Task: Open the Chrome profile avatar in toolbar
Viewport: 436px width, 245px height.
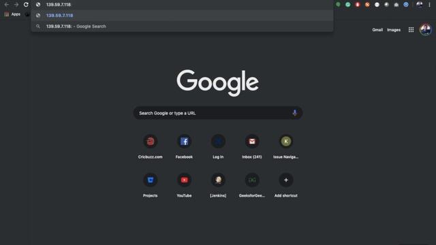Action: click(420, 5)
